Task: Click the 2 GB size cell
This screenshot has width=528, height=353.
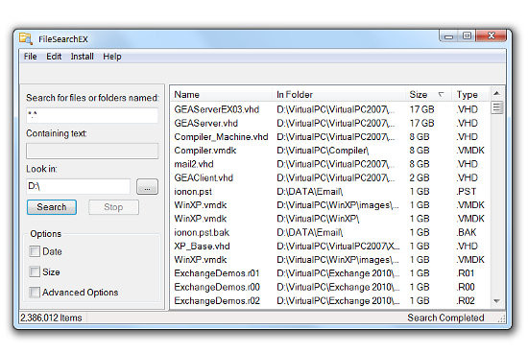Action: click(420, 177)
